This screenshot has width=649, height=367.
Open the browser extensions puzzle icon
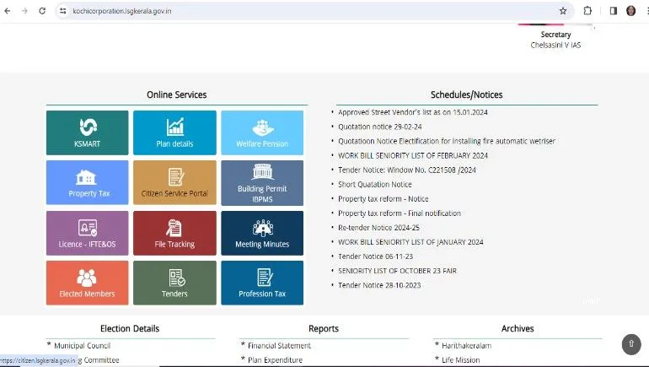(x=587, y=11)
